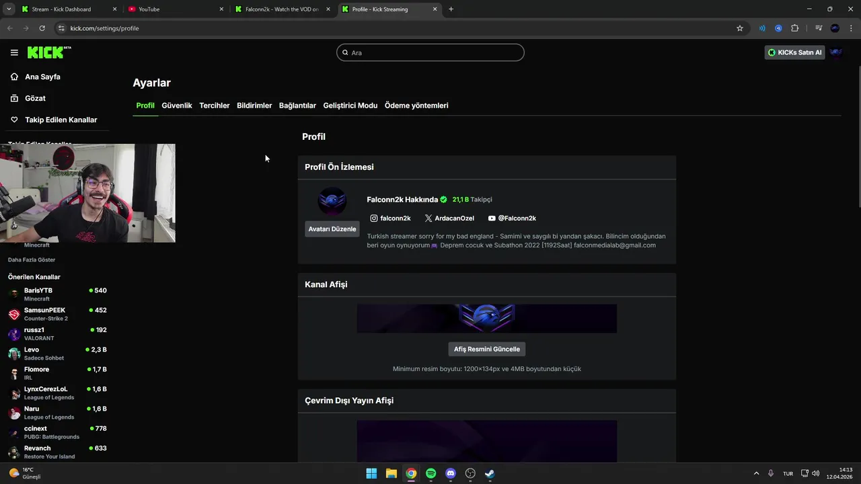This screenshot has width=861, height=484.
Task: Click the profile avatar image in preview
Action: coord(332,200)
